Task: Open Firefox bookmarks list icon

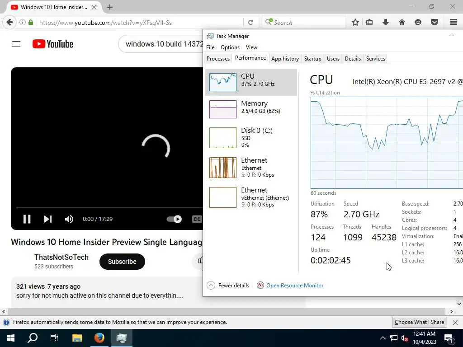Action: tap(369, 23)
